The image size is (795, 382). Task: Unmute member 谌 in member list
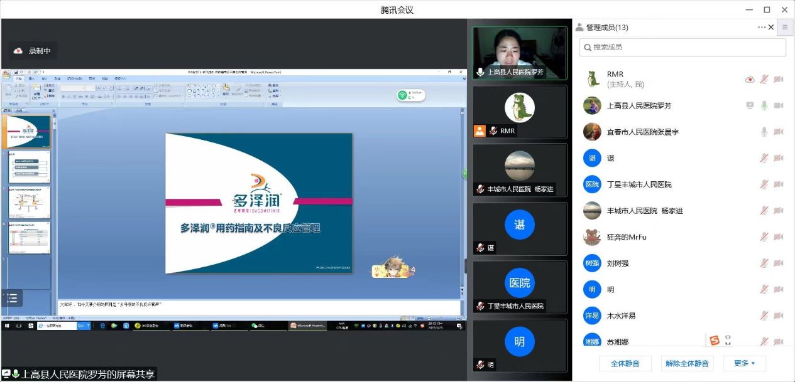[x=764, y=158]
